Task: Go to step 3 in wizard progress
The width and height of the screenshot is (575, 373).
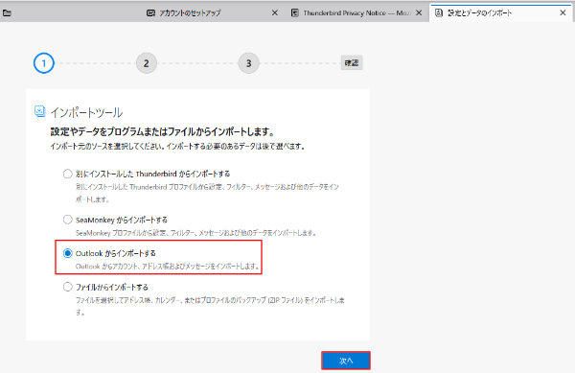Action: pyautogui.click(x=248, y=63)
